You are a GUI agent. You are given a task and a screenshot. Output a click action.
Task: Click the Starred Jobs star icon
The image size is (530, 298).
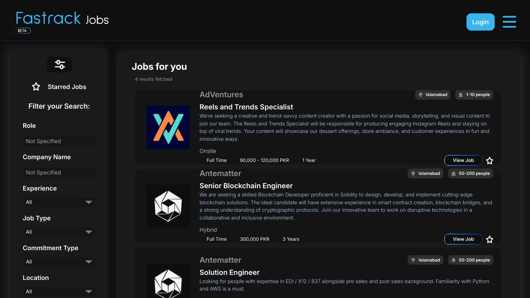[36, 87]
